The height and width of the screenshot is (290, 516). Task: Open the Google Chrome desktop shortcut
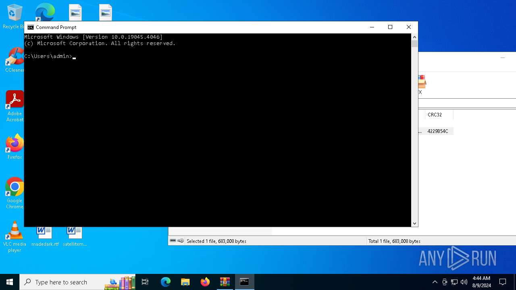(x=15, y=193)
